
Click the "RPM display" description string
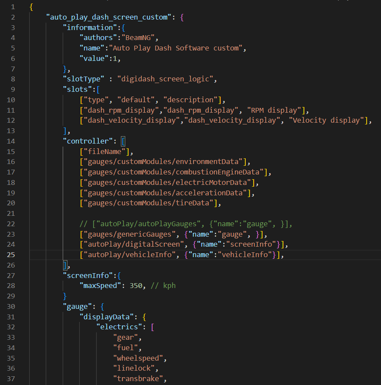click(274, 110)
